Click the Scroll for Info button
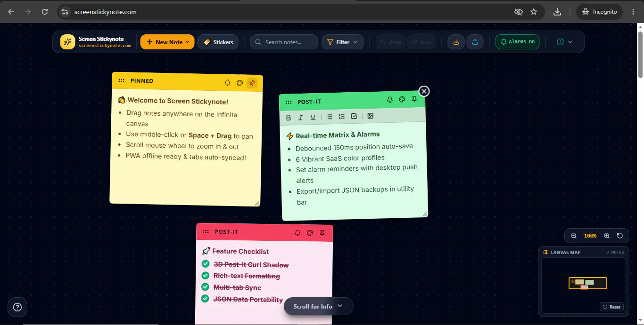The image size is (644, 325). click(318, 306)
